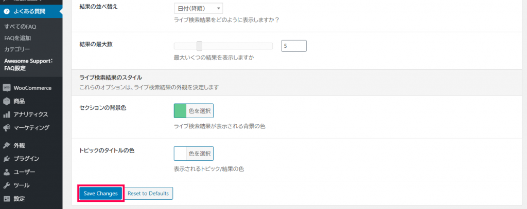Open the マーケティング menu

click(31, 128)
